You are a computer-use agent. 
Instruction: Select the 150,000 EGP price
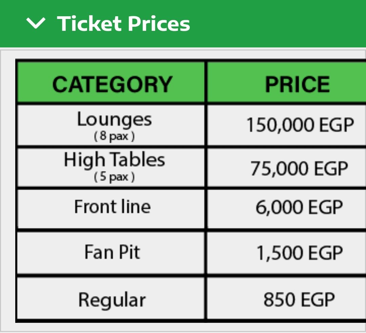pyautogui.click(x=300, y=125)
